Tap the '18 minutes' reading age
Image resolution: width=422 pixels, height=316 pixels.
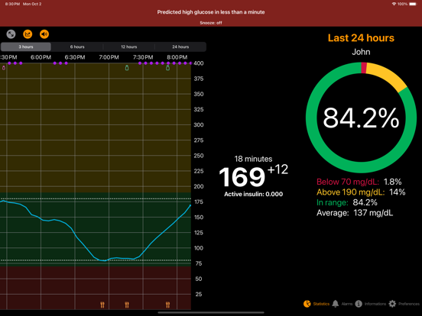click(x=253, y=159)
